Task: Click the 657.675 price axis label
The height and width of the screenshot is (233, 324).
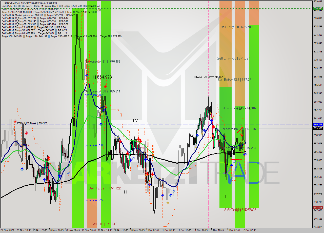Action: (x=318, y=143)
